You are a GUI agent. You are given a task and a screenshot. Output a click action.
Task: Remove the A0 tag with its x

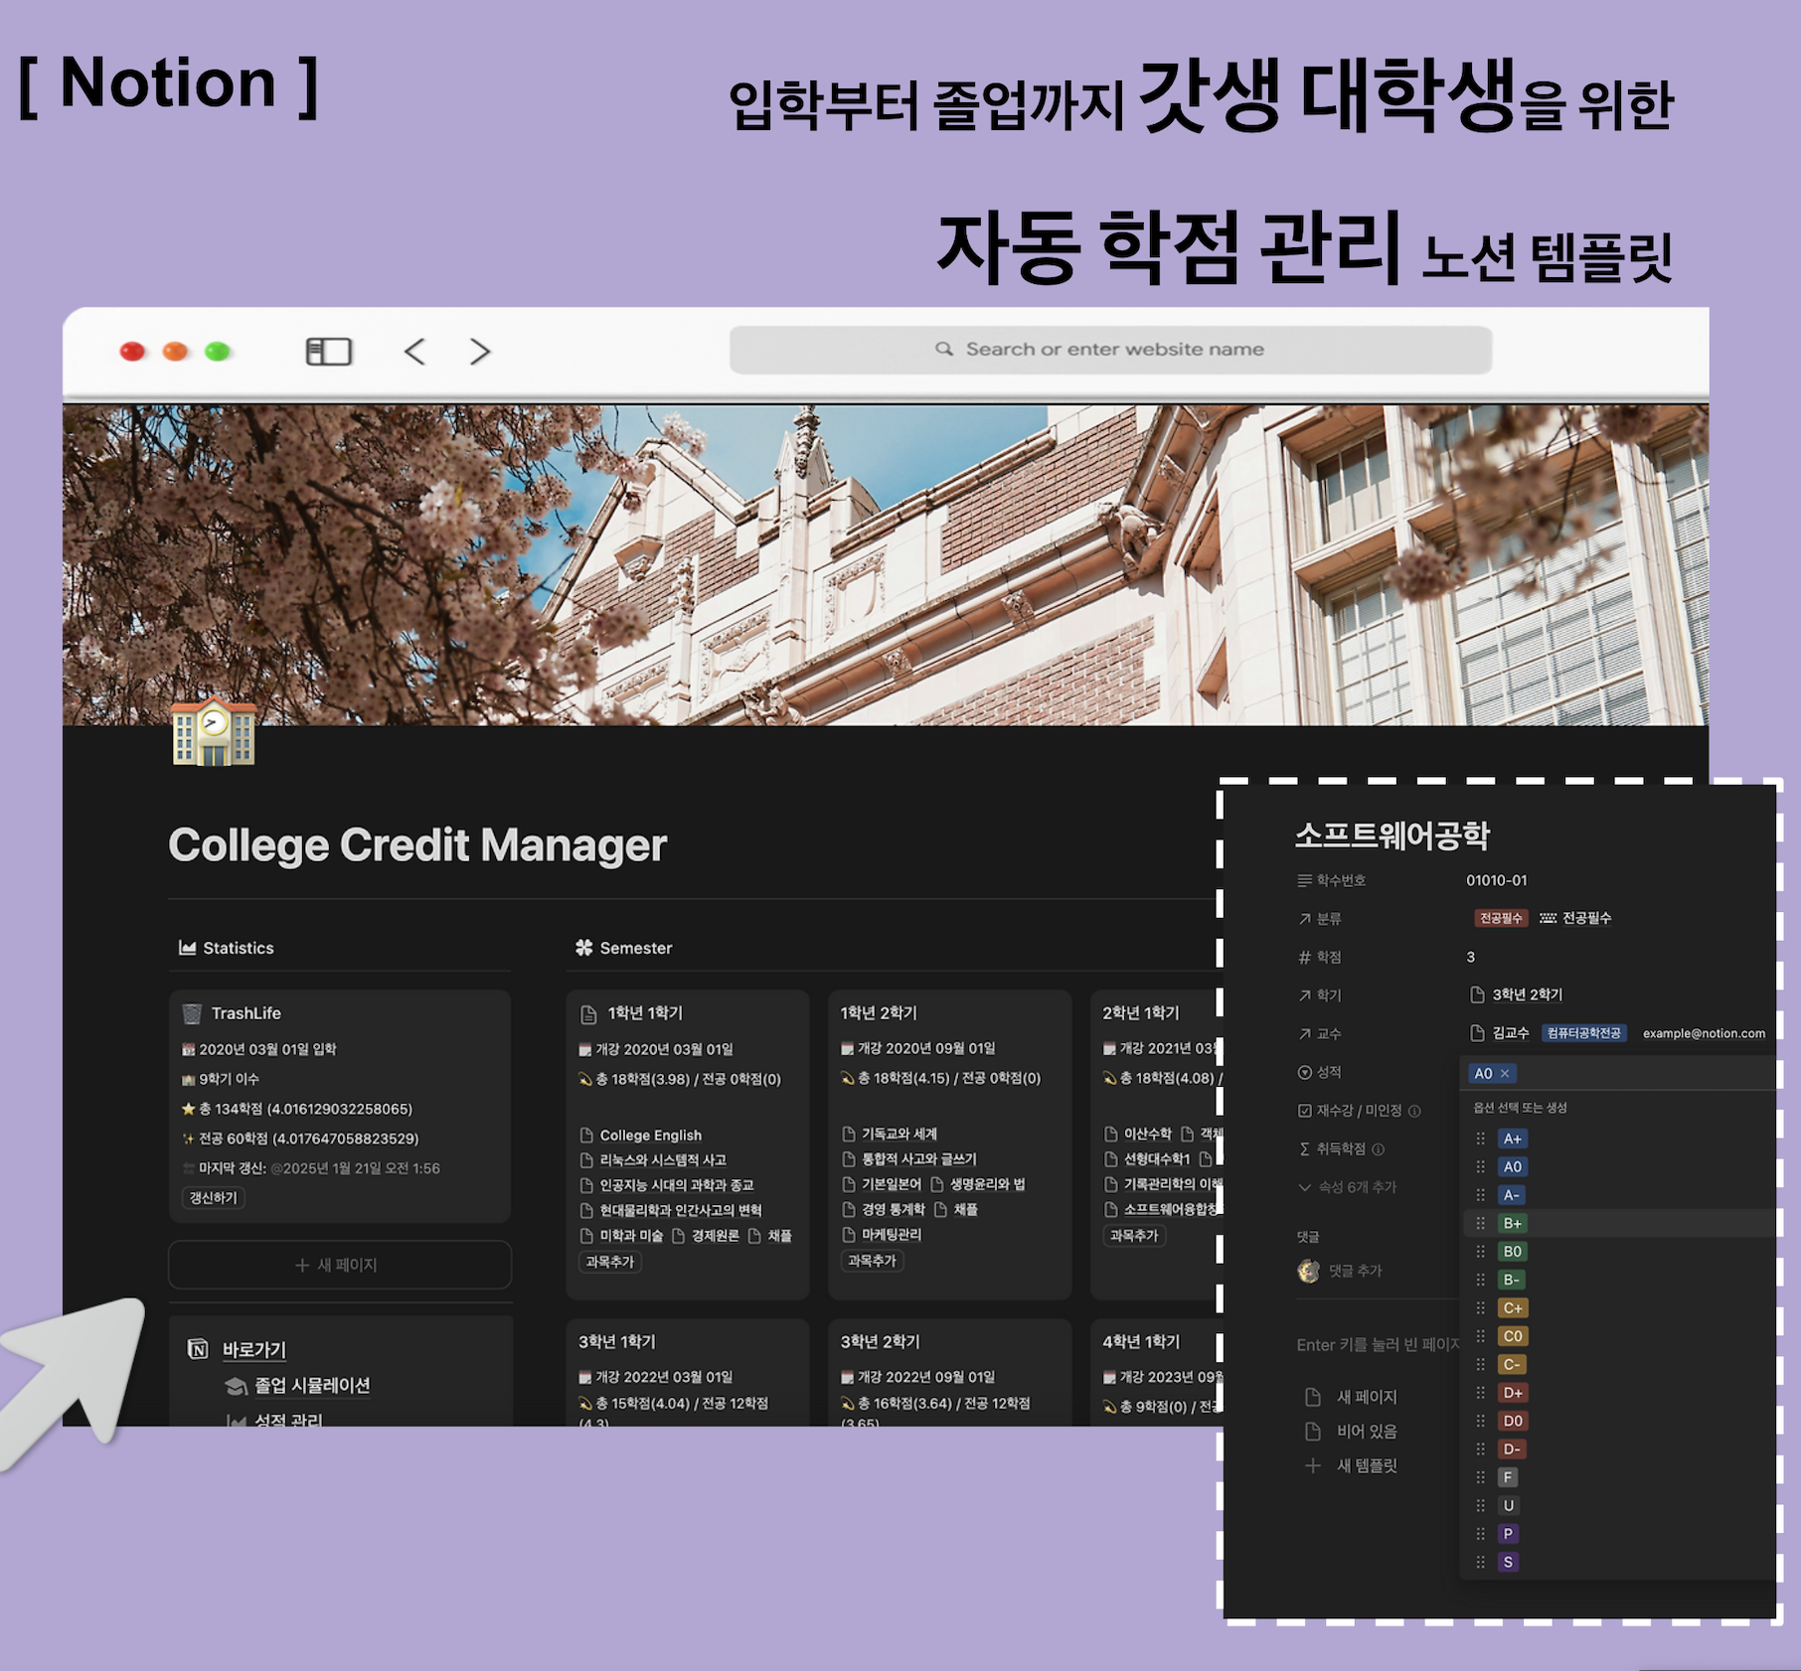(1505, 1073)
